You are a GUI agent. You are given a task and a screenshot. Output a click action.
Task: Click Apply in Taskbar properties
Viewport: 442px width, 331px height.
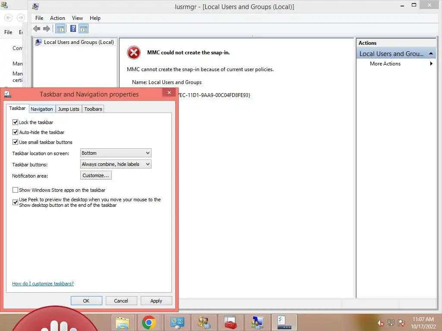click(x=156, y=300)
